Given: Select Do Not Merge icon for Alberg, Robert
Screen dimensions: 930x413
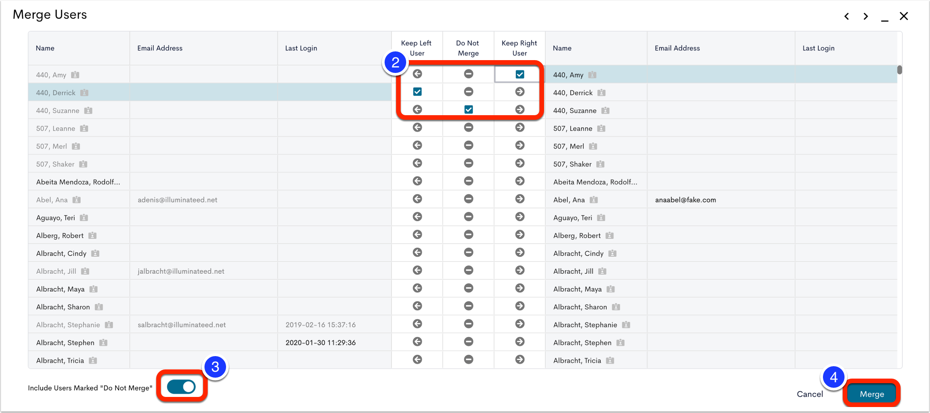Looking at the screenshot, I should tap(468, 234).
